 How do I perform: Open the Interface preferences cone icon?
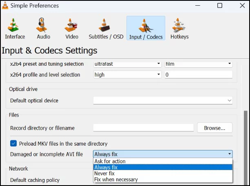point(13,25)
